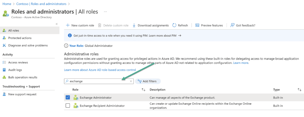The image size is (304, 117).
Task: Click Preview features button
Action: pos(209,25)
